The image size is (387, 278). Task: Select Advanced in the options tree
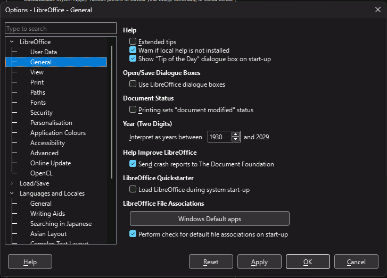point(44,153)
